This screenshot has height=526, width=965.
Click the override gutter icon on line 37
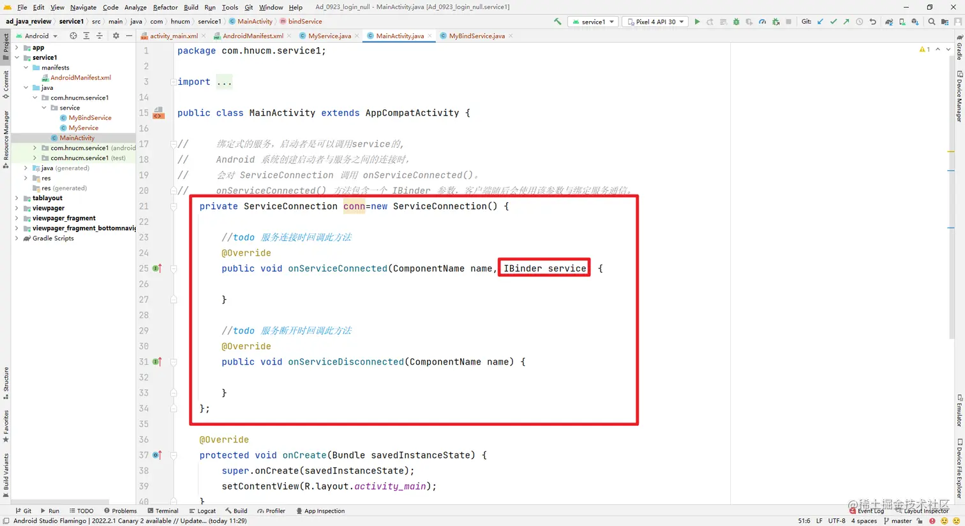pyautogui.click(x=157, y=455)
